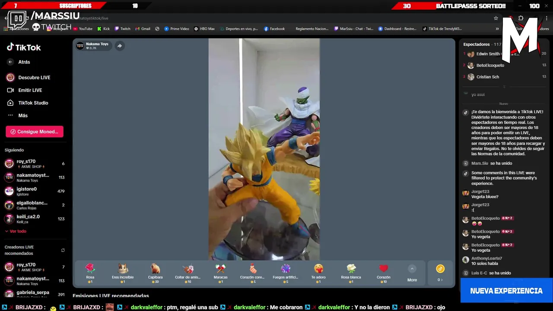Open Descubre LIVE section
The height and width of the screenshot is (311, 553).
[35, 78]
